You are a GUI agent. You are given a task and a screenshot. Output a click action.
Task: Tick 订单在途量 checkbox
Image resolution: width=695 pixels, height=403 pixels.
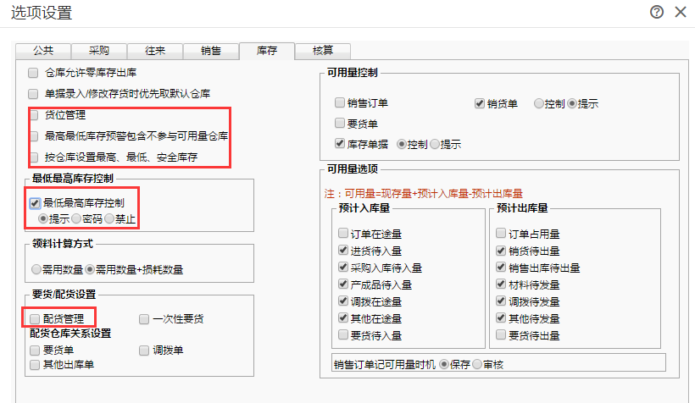[343, 233]
